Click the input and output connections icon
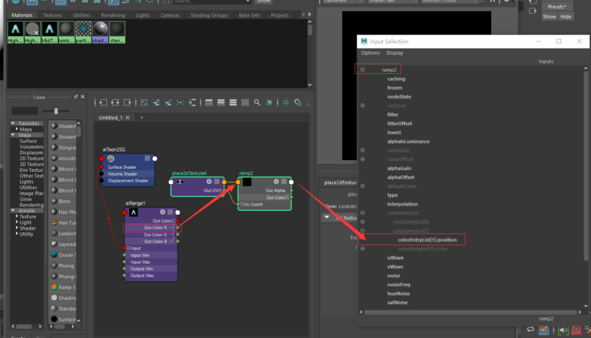The width and height of the screenshot is (591, 338). [115, 102]
